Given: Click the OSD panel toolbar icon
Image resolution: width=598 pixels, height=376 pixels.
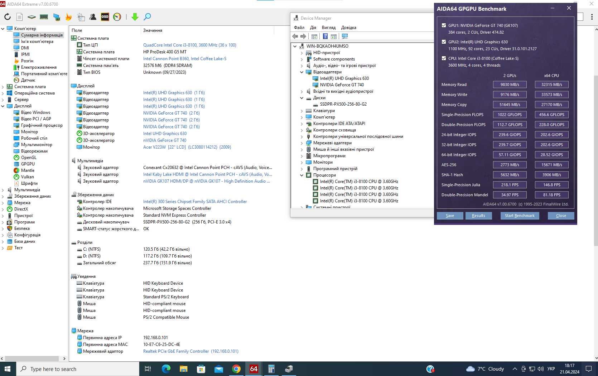Looking at the screenshot, I should (105, 17).
